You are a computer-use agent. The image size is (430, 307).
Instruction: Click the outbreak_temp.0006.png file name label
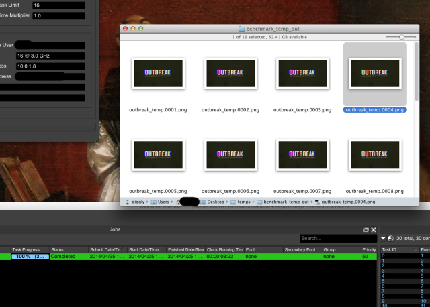pyautogui.click(x=230, y=191)
